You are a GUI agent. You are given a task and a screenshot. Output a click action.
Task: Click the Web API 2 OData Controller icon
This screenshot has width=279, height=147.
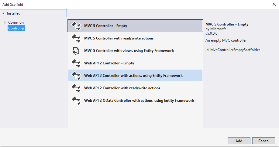click(76, 101)
